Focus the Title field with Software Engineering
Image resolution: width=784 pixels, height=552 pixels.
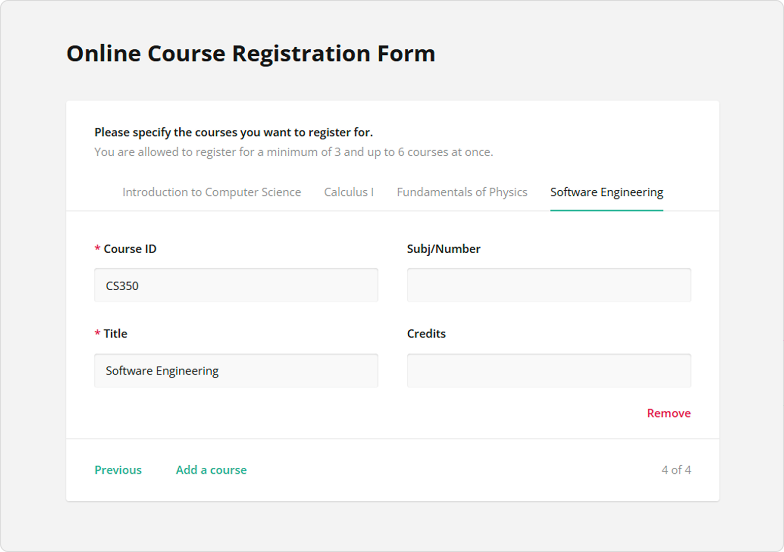236,371
